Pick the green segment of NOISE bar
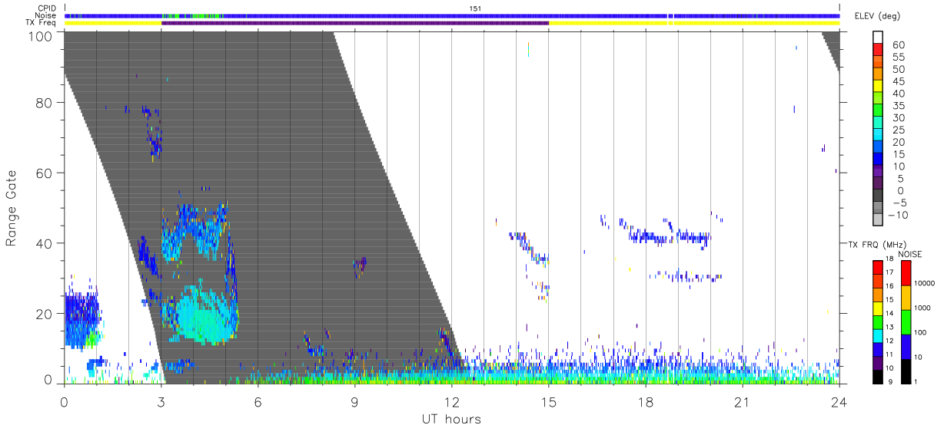Screen dimensions: 944x435 [x=906, y=322]
